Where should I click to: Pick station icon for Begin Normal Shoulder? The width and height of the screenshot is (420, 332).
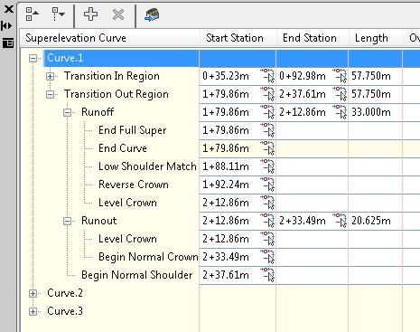click(x=267, y=275)
